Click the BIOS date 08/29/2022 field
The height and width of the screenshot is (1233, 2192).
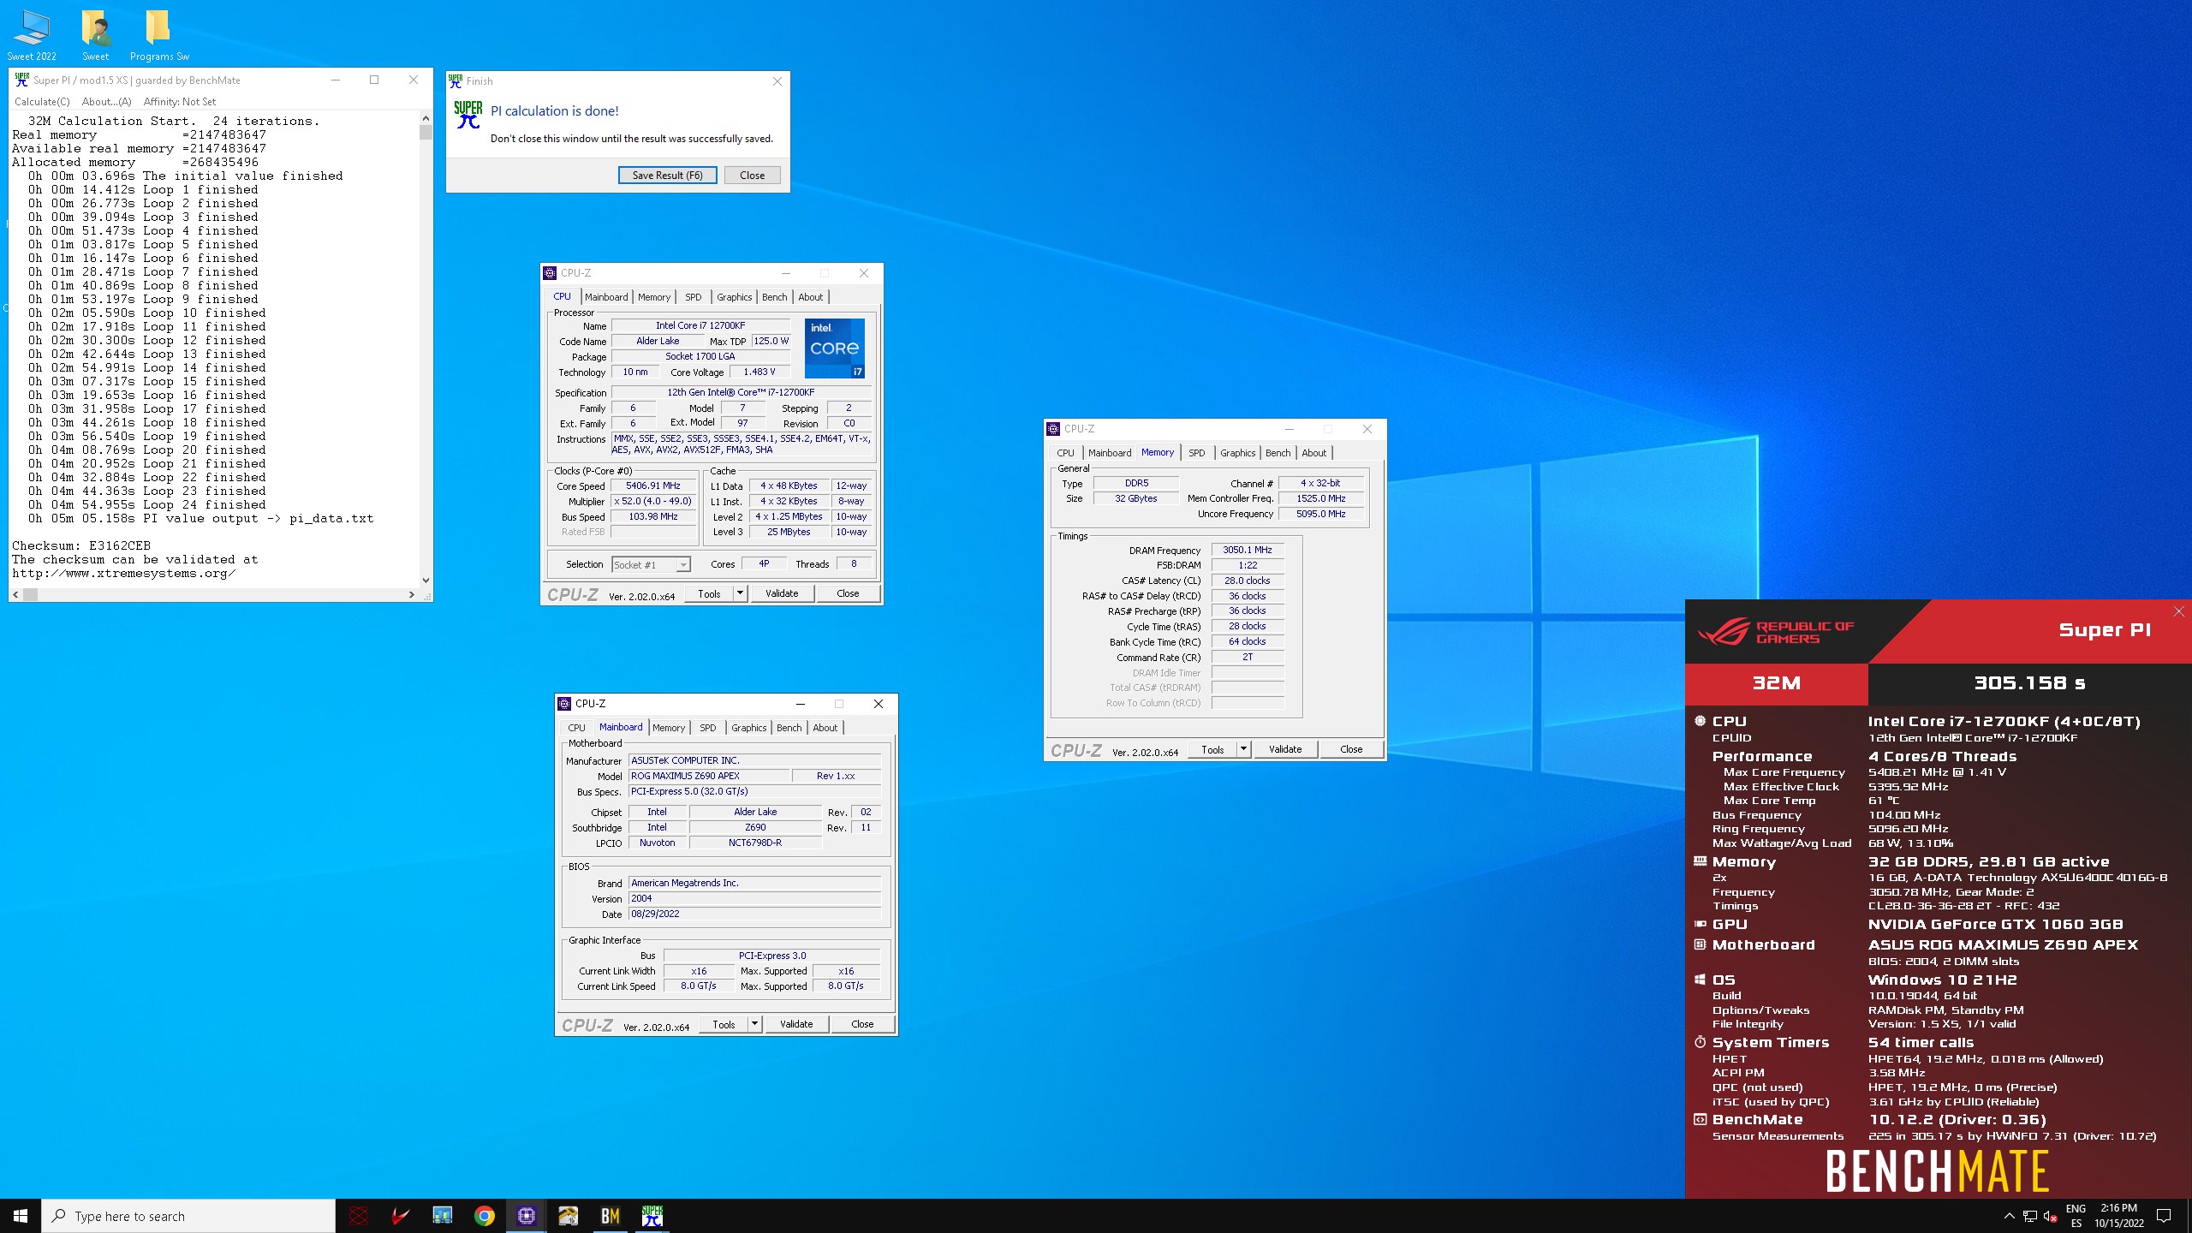click(x=754, y=914)
